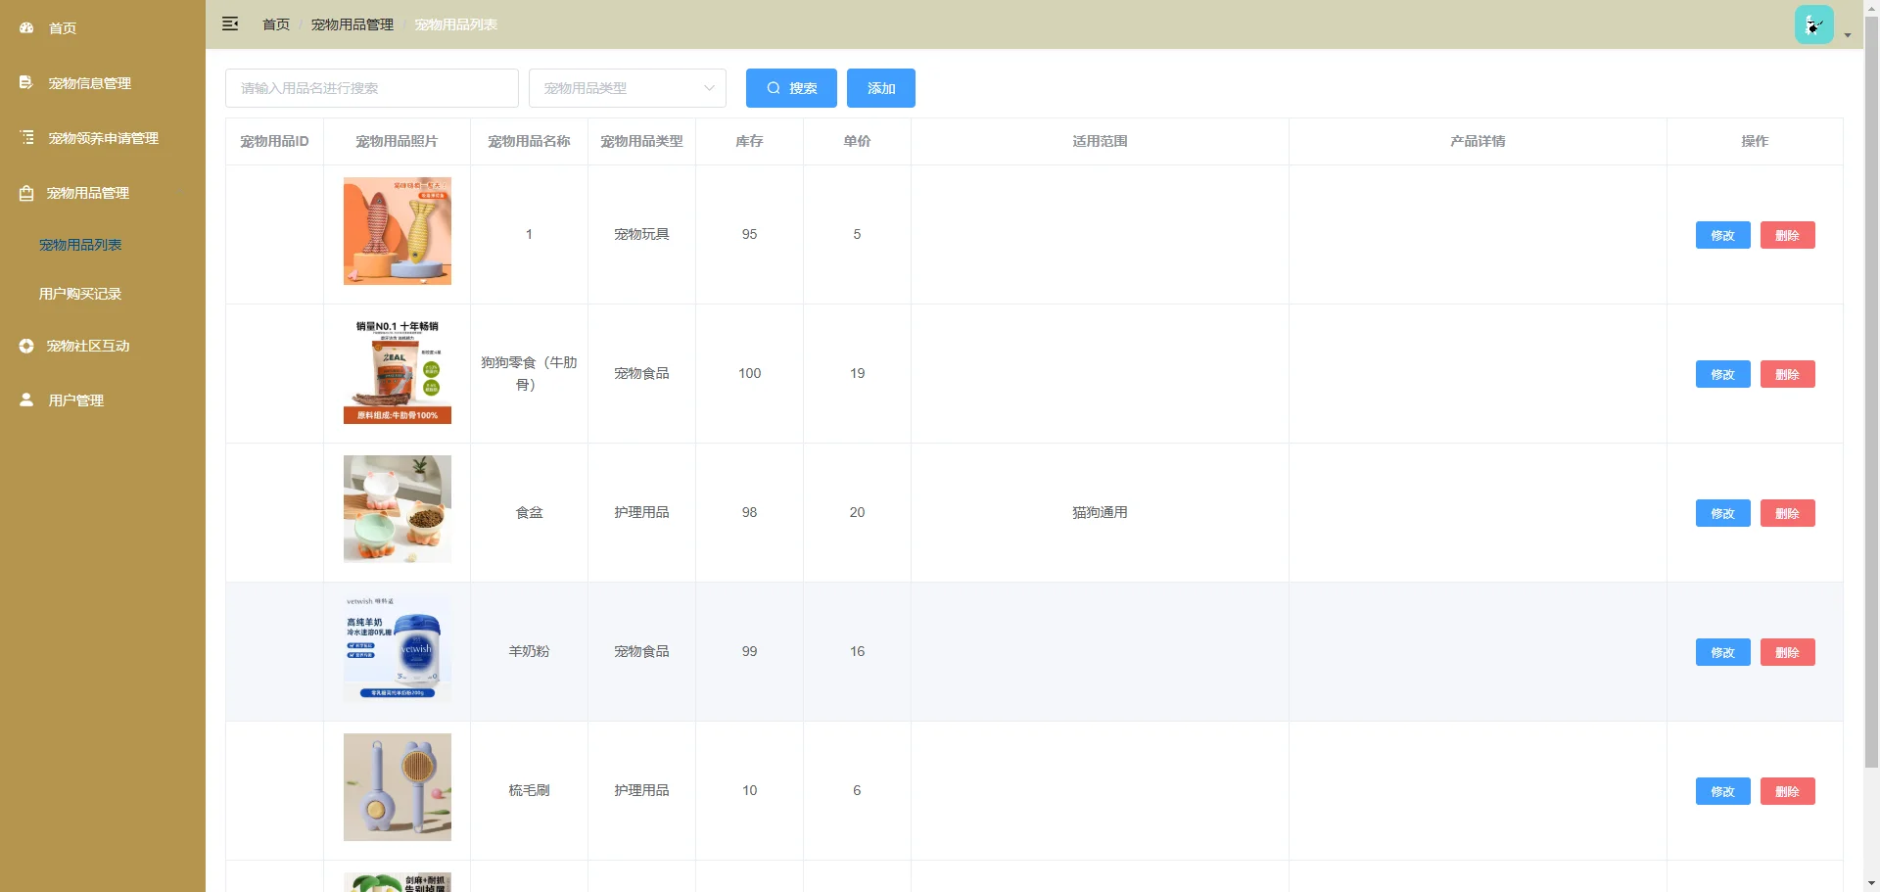The height and width of the screenshot is (892, 1880).
Task: Click the stock value 99
Action: (x=749, y=652)
